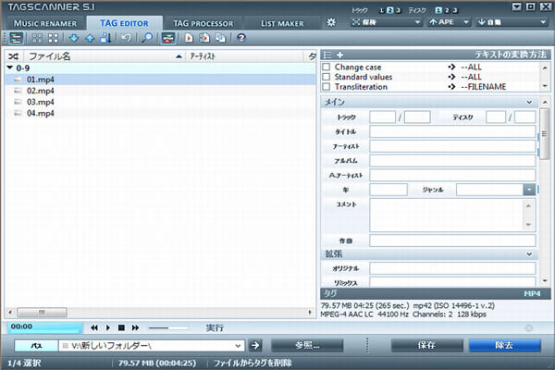
Task: Select the Tag Editor tab
Action: pos(124,23)
